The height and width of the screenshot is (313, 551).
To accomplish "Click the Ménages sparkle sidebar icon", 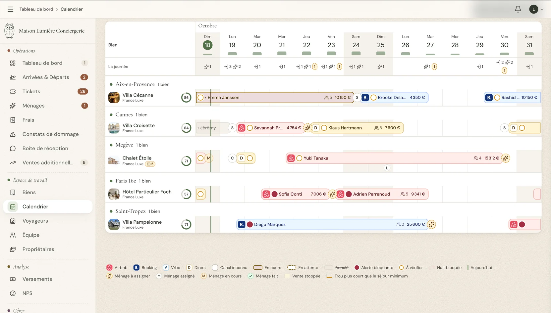I will coord(13,106).
